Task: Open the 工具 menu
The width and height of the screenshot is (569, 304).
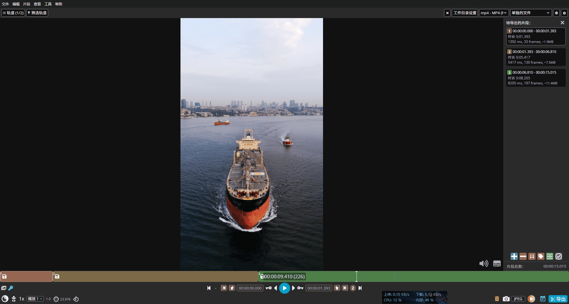Action: (48, 4)
